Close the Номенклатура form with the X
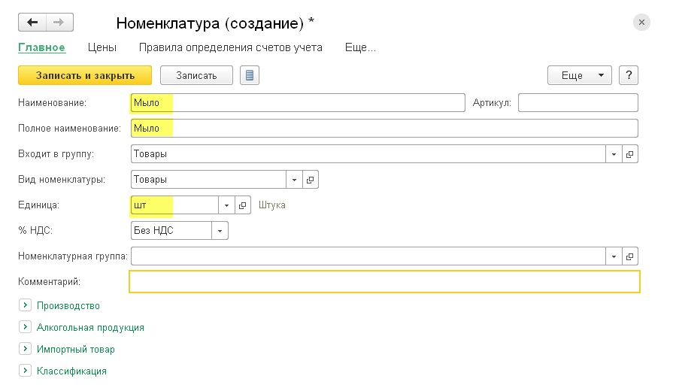Image resolution: width=673 pixels, height=388 pixels. point(641,23)
